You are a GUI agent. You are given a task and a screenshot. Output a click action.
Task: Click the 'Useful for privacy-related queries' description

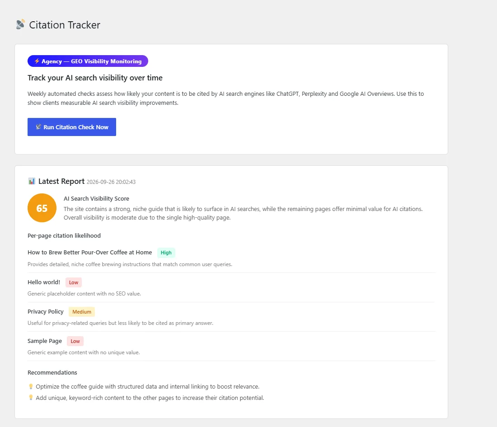[x=121, y=323]
